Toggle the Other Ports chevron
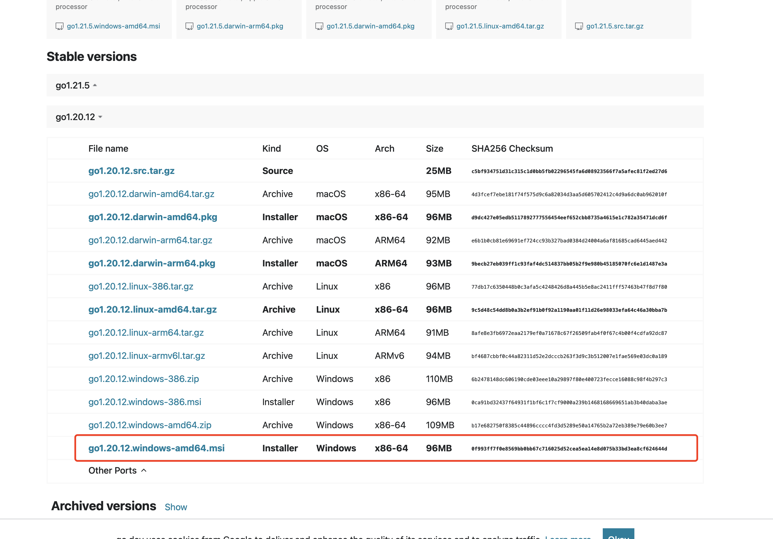Image resolution: width=773 pixels, height=539 pixels. (x=144, y=470)
